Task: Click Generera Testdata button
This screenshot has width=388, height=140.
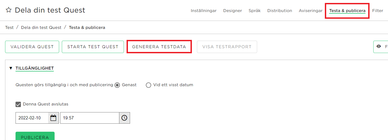Action: pos(159,47)
